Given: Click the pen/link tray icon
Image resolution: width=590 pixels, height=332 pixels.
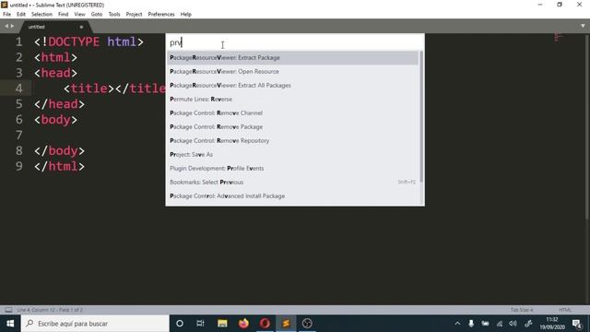Looking at the screenshot, I should coord(528,324).
